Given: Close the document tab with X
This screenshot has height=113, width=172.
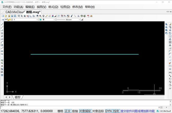Looking at the screenshot, I should tap(171, 12).
